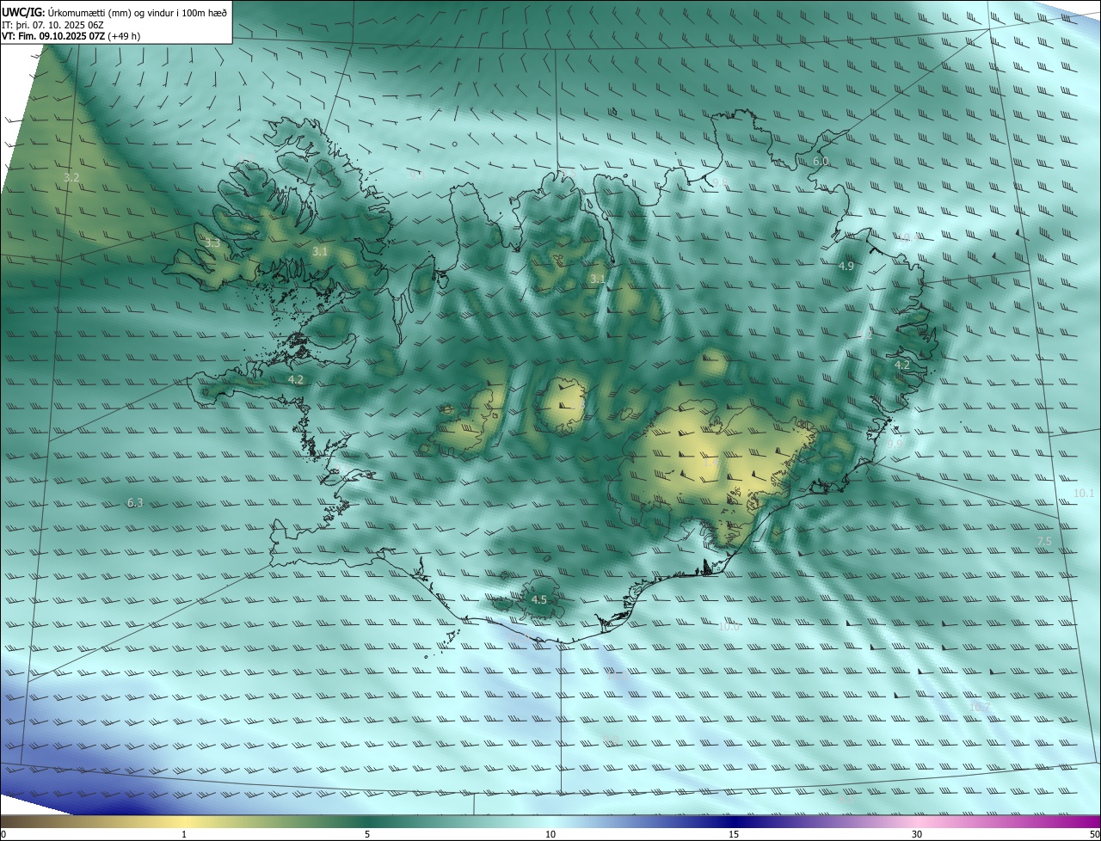
Task: Click the "6.3" value label on the map
Action: 135,502
